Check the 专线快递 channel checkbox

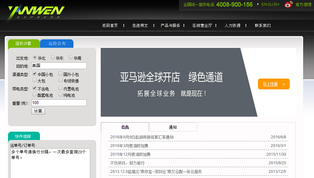click(60, 80)
